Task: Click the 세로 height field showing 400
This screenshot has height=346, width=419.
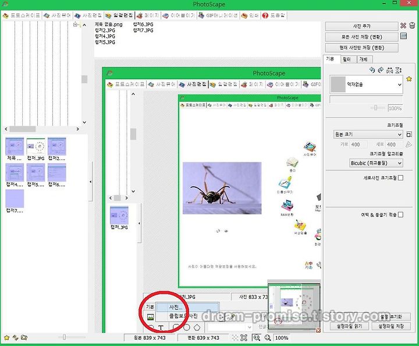Action: pyautogui.click(x=394, y=144)
